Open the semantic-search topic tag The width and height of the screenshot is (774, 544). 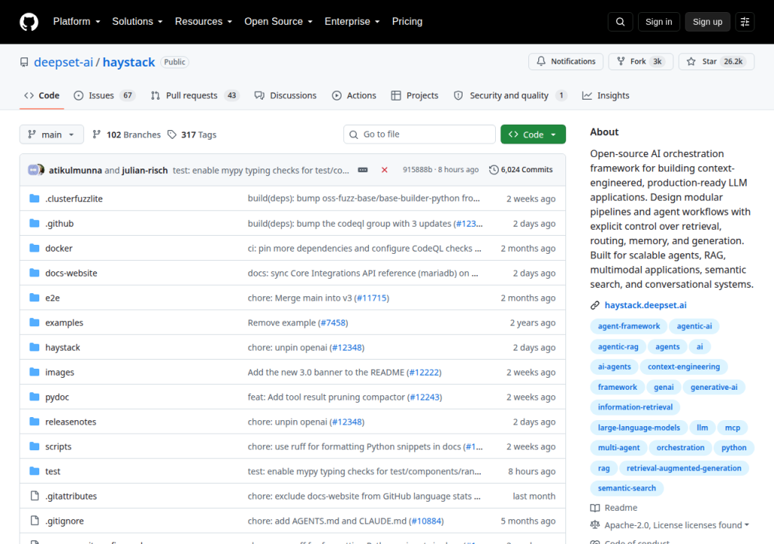click(627, 488)
